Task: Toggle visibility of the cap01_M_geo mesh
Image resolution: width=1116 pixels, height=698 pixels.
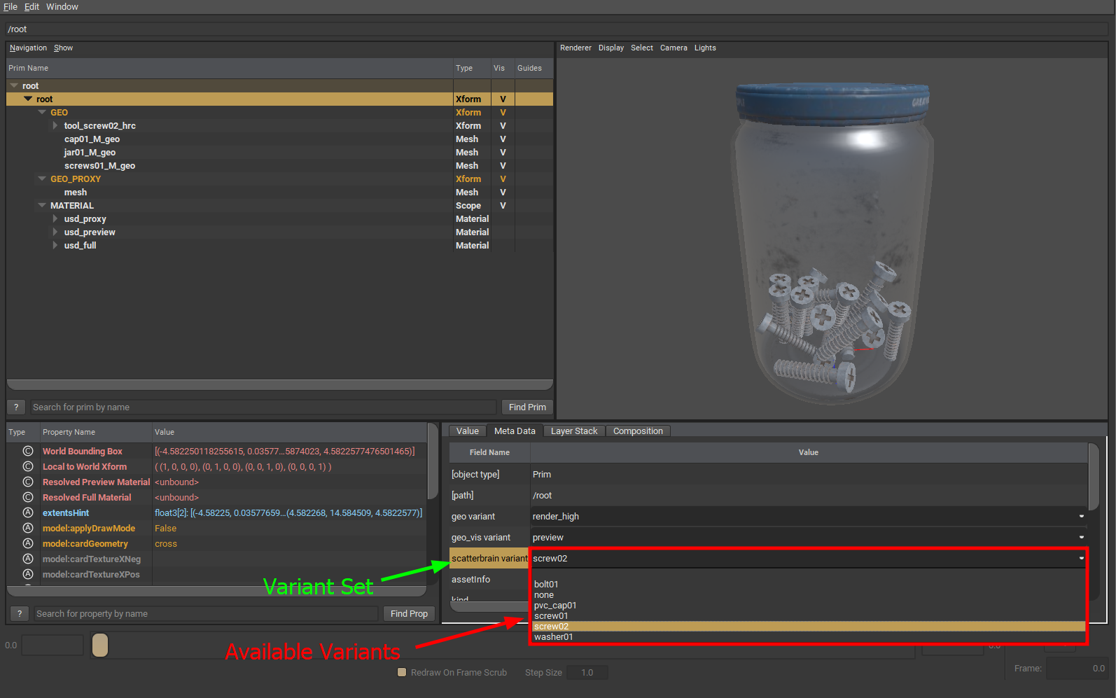Action: pyautogui.click(x=503, y=139)
